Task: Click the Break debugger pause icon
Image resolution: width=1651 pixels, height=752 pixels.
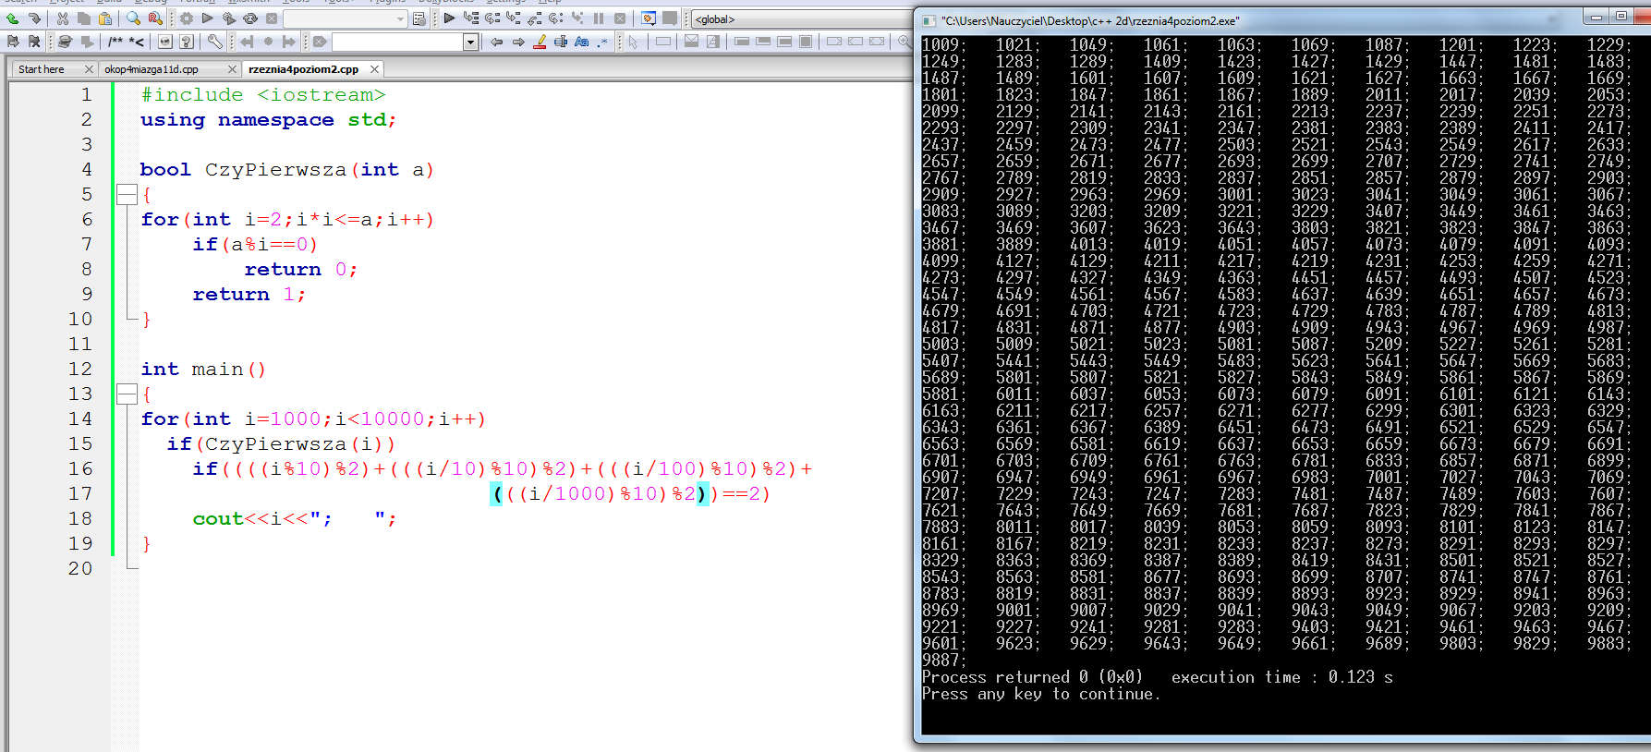Action: tap(599, 18)
